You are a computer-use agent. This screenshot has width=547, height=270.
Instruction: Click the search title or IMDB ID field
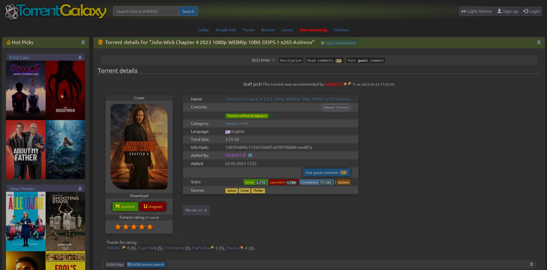point(146,11)
